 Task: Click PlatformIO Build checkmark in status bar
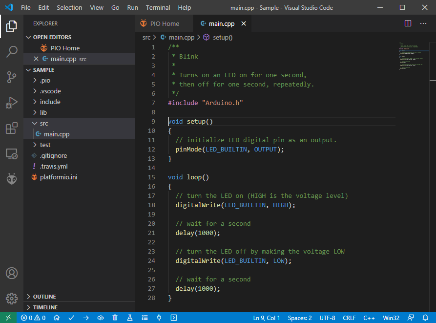pyautogui.click(x=71, y=318)
